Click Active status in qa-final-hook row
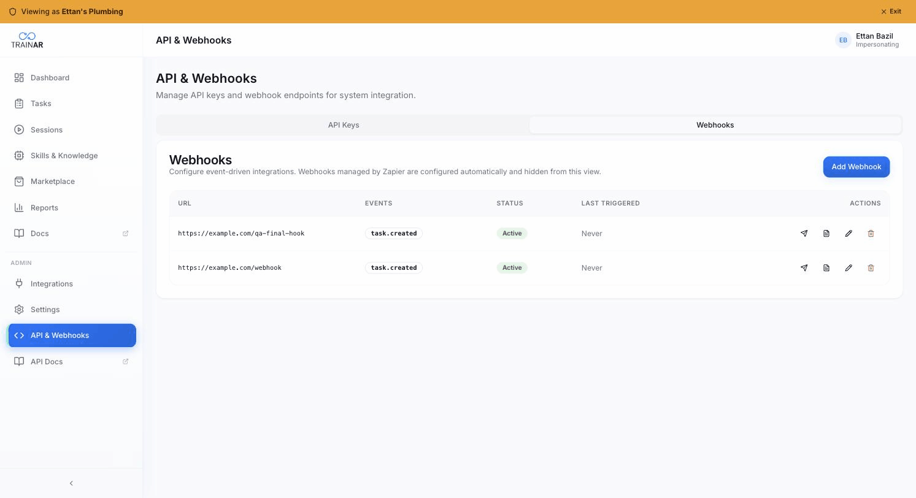Image resolution: width=916 pixels, height=498 pixels. 512,233
